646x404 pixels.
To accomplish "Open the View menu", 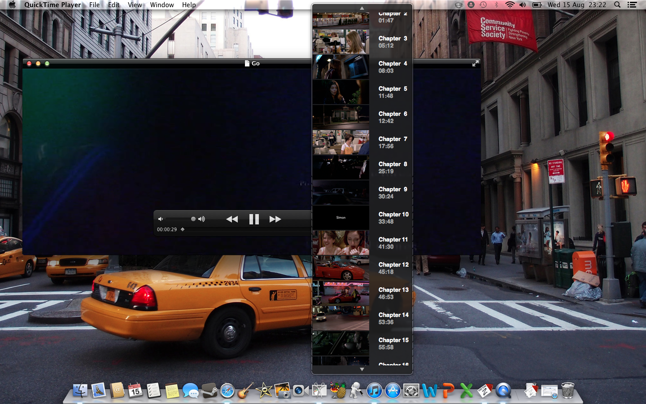I will point(135,4).
